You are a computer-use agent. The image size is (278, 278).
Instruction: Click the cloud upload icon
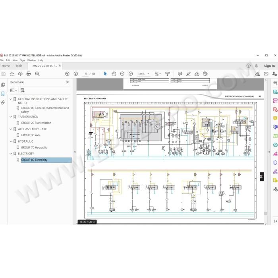pyautogui.click(x=20, y=74)
